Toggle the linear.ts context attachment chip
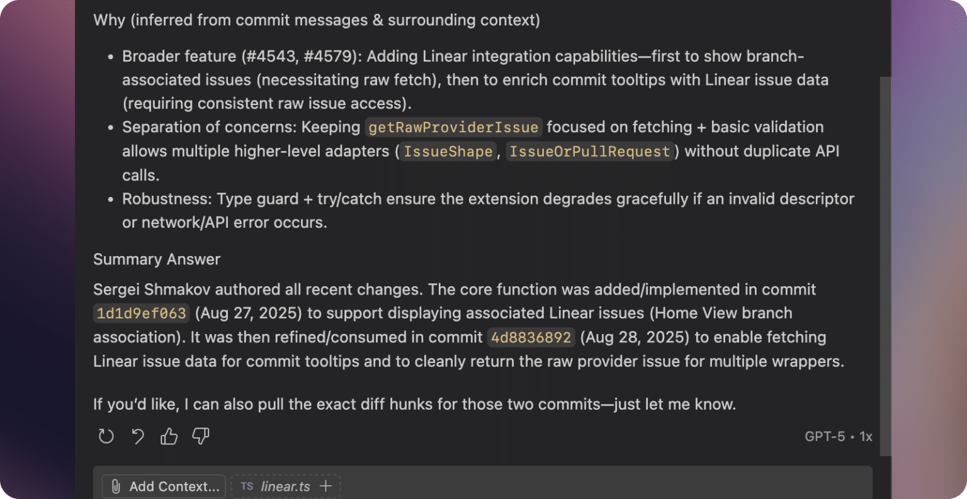This screenshot has width=967, height=499. [x=286, y=486]
